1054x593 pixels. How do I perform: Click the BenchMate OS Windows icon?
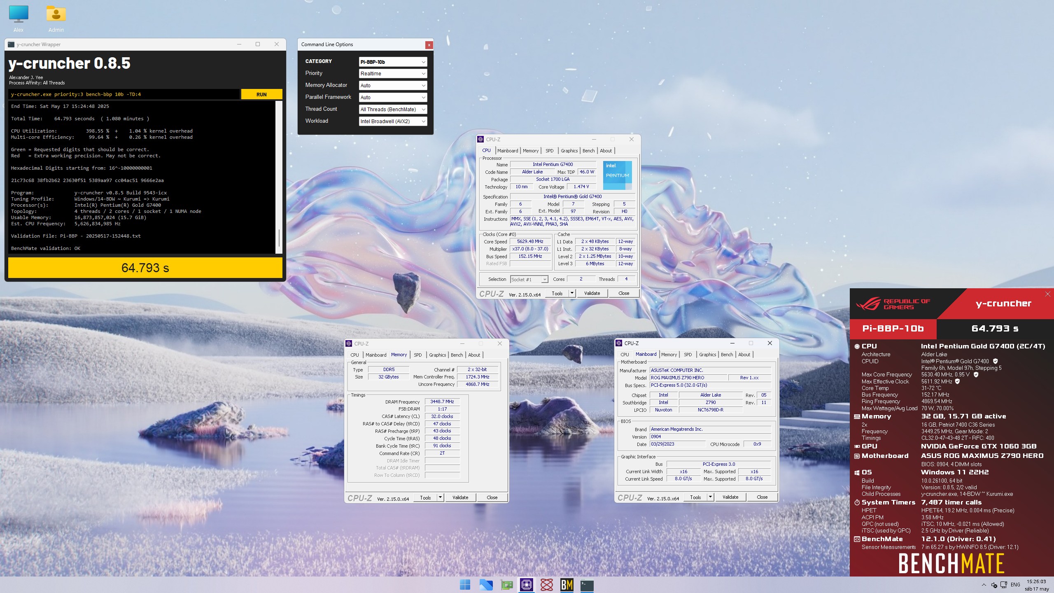(x=857, y=472)
